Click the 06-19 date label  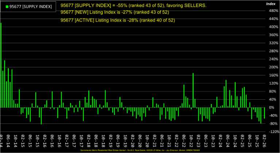click(x=118, y=141)
